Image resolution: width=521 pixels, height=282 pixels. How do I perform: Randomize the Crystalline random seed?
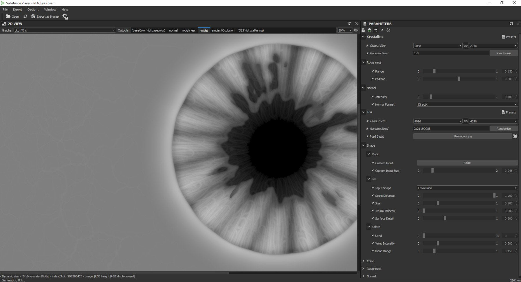click(504, 53)
